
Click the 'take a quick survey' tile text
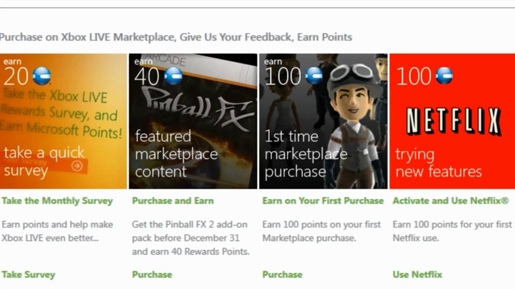(43, 161)
